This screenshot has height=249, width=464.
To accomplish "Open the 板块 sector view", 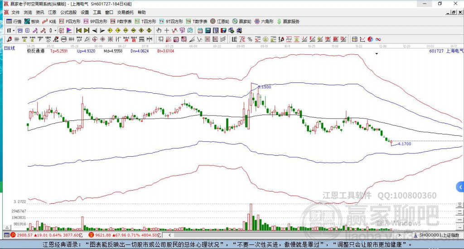I will pos(32,21).
